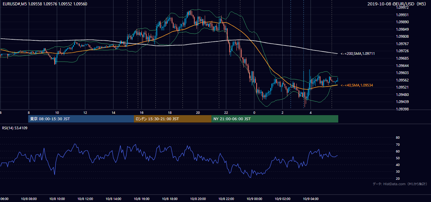Click the RSI(14) 53.4109 indicator label
This screenshot has height=202, width=431.
click(15, 128)
